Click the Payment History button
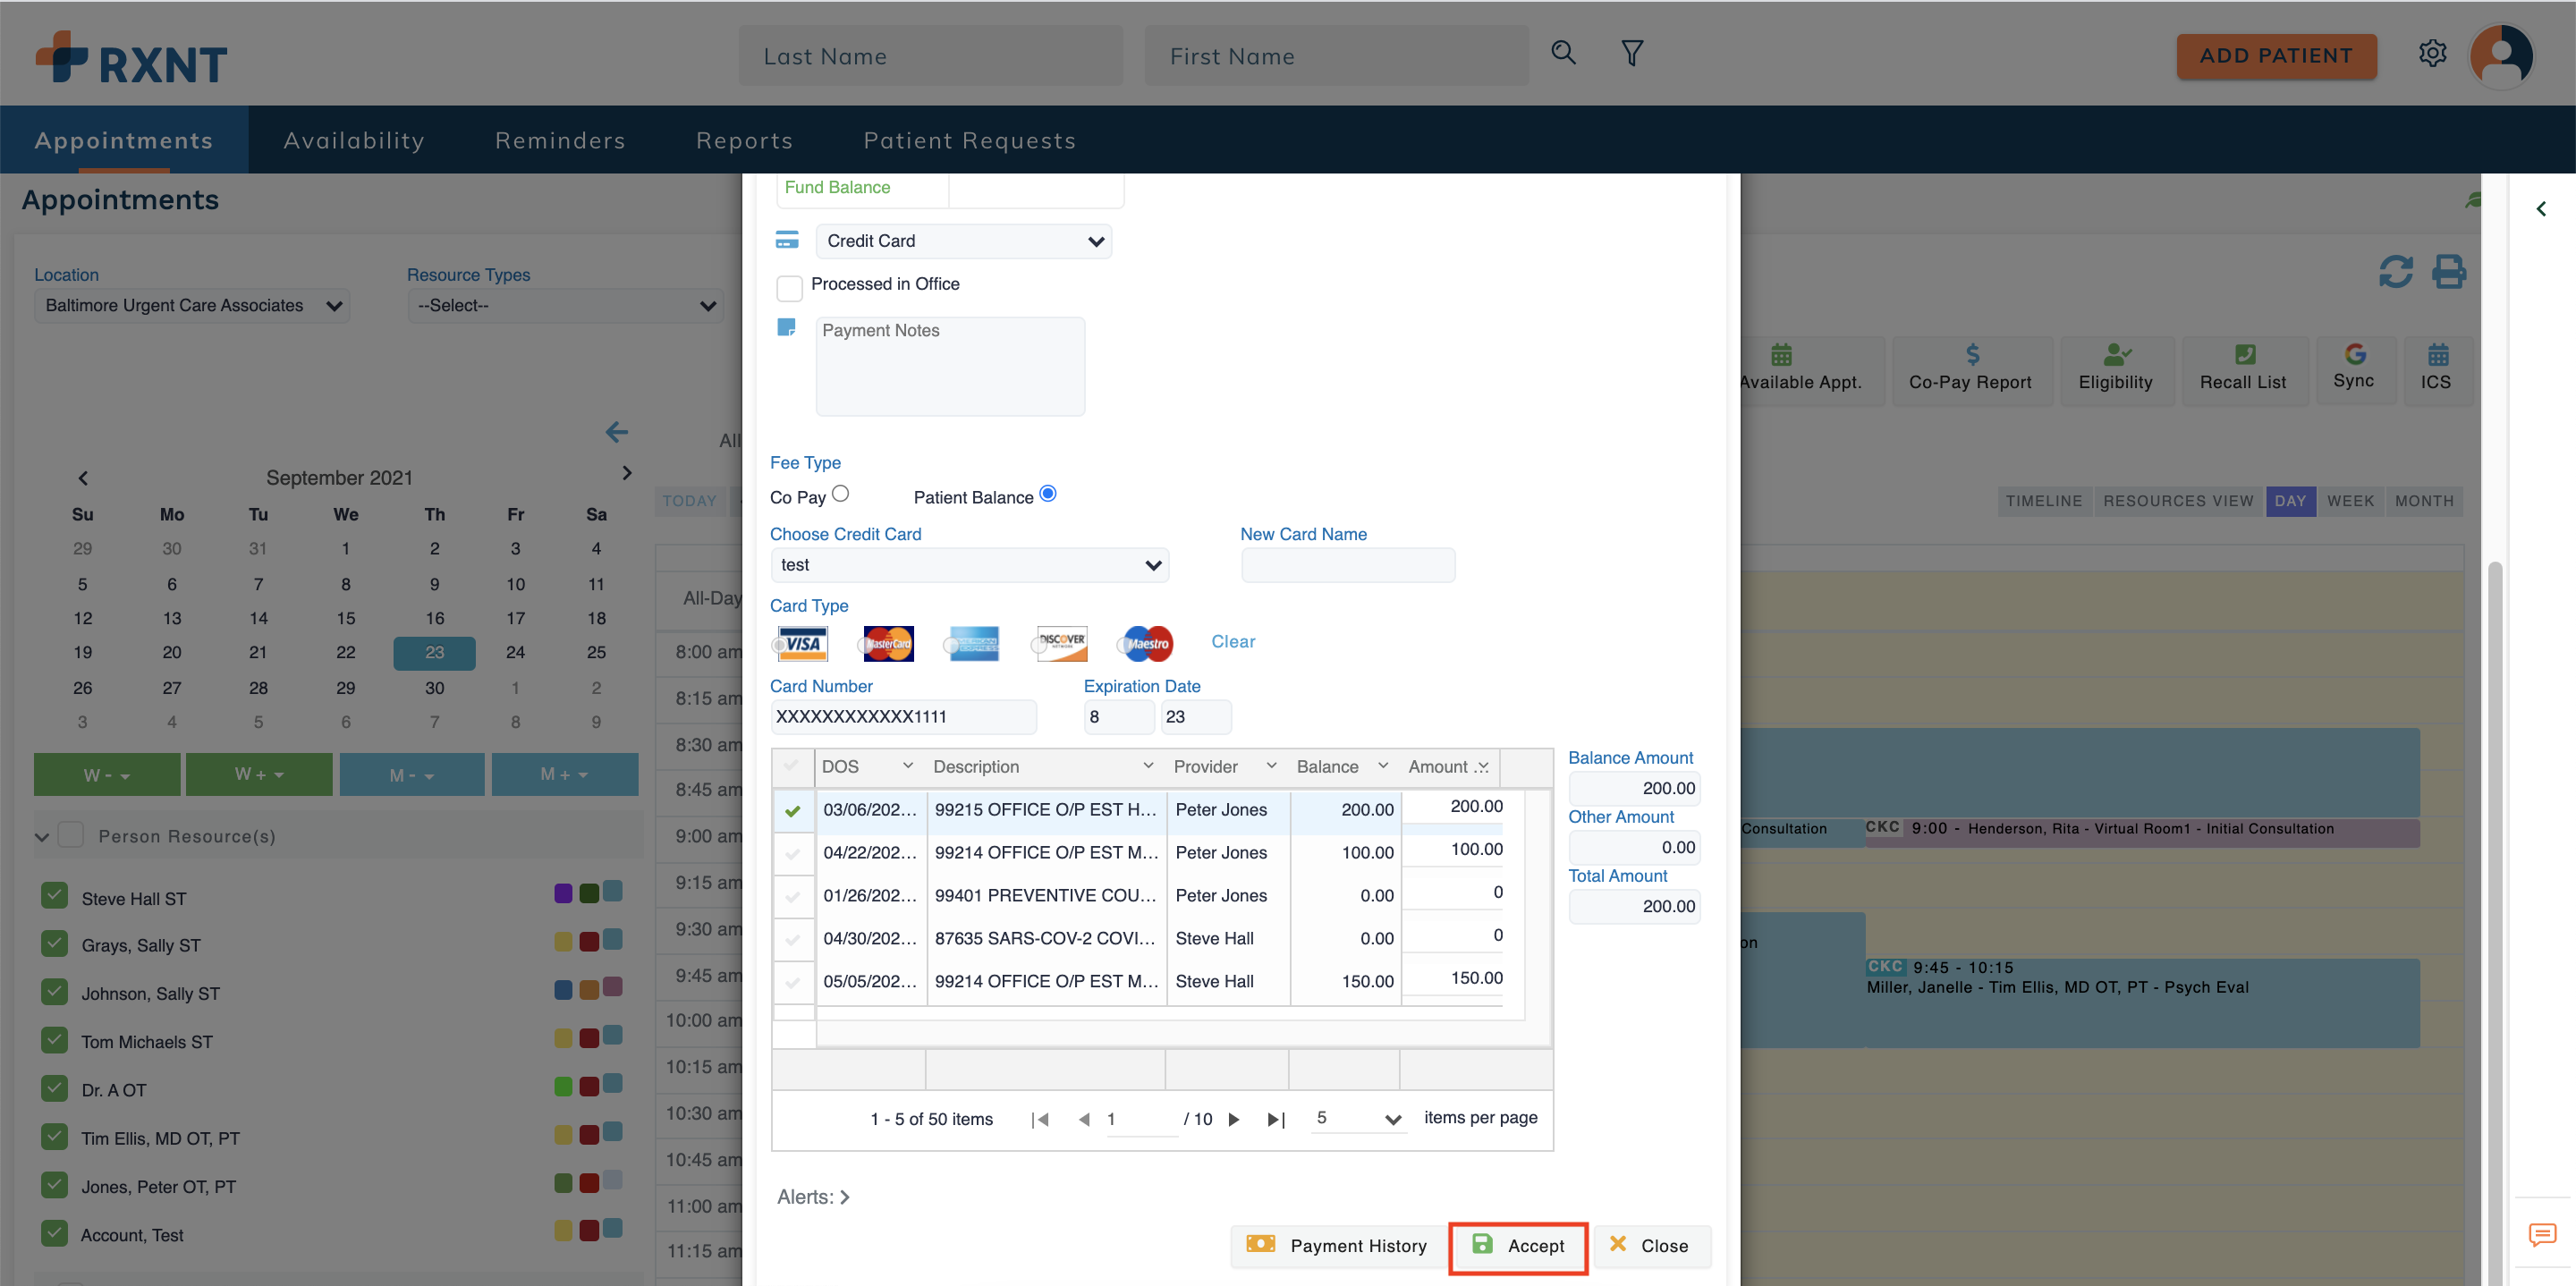2576x1286 pixels. tap(1337, 1246)
